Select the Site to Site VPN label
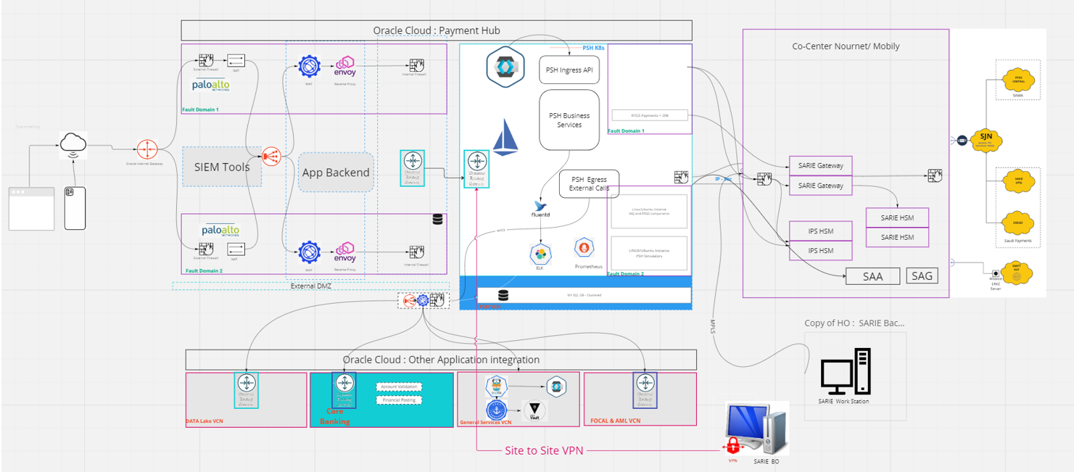This screenshot has height=472, width=1074. [x=543, y=450]
